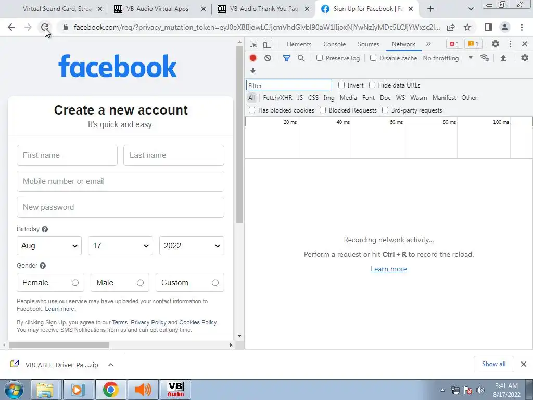533x400 pixels.
Task: Clear the network log icon
Action: click(268, 58)
